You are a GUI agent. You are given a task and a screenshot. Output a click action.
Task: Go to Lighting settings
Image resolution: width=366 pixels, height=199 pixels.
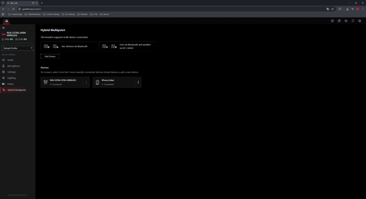pos(11,78)
